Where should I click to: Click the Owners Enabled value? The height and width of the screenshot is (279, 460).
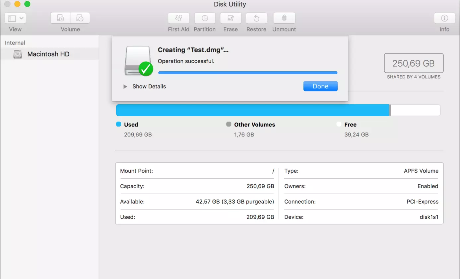click(x=428, y=186)
